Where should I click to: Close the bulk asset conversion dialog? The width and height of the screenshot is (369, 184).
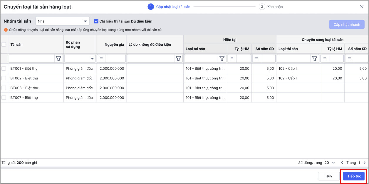pos(362,7)
